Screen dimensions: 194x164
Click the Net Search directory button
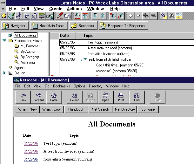[x=100, y=109]
